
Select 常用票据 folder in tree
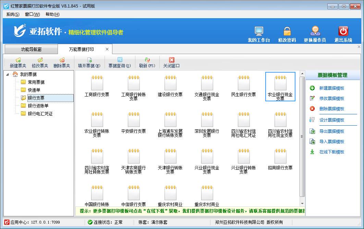click(x=36, y=82)
